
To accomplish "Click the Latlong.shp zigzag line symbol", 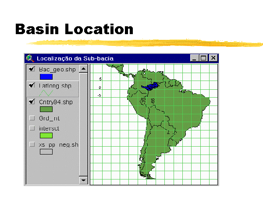I will 46,93.
